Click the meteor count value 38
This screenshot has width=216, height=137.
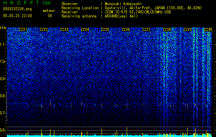pos(50,16)
